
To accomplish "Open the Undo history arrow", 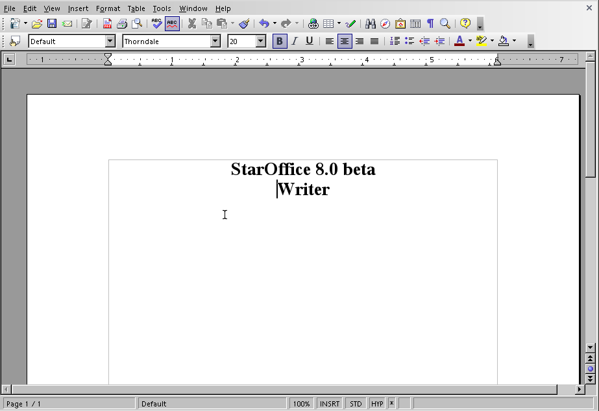I will (x=275, y=23).
